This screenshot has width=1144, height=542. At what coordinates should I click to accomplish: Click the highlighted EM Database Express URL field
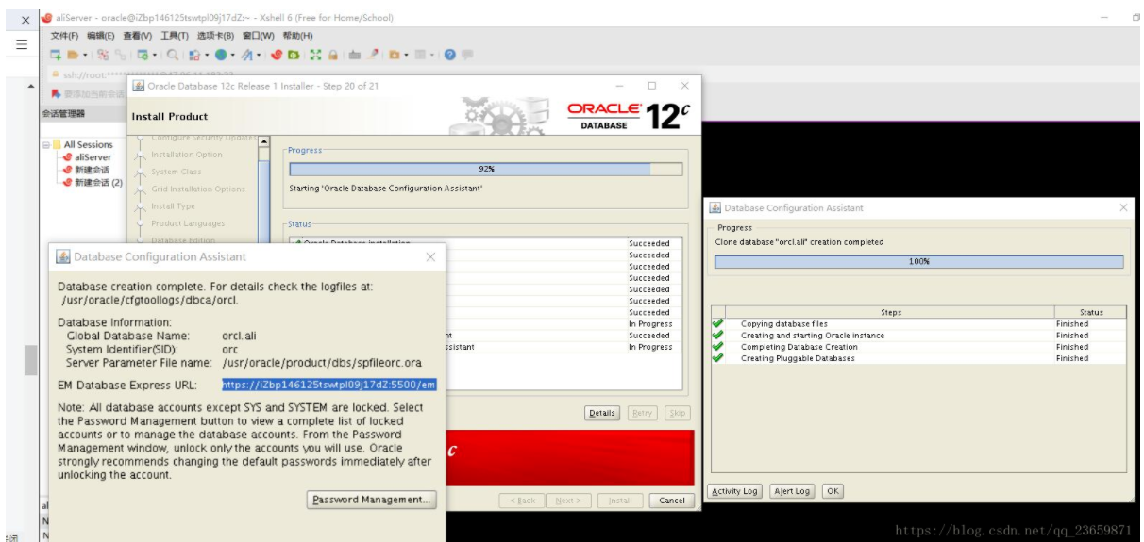[329, 385]
